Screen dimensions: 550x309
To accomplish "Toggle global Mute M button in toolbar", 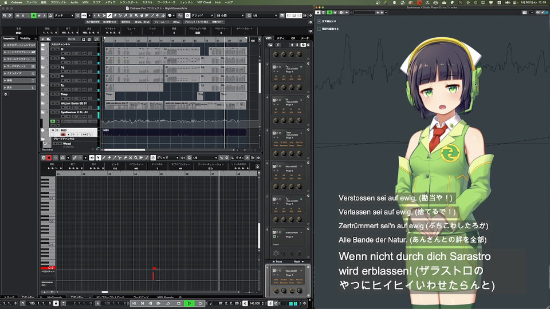I will coord(18,15).
